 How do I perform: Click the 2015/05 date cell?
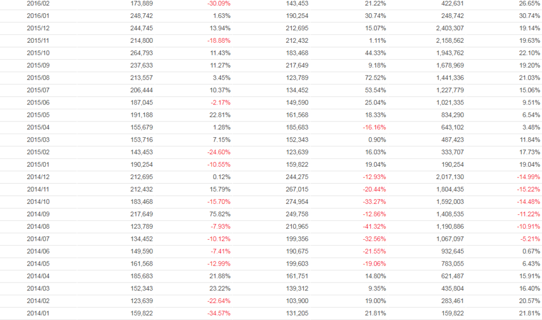(38, 115)
